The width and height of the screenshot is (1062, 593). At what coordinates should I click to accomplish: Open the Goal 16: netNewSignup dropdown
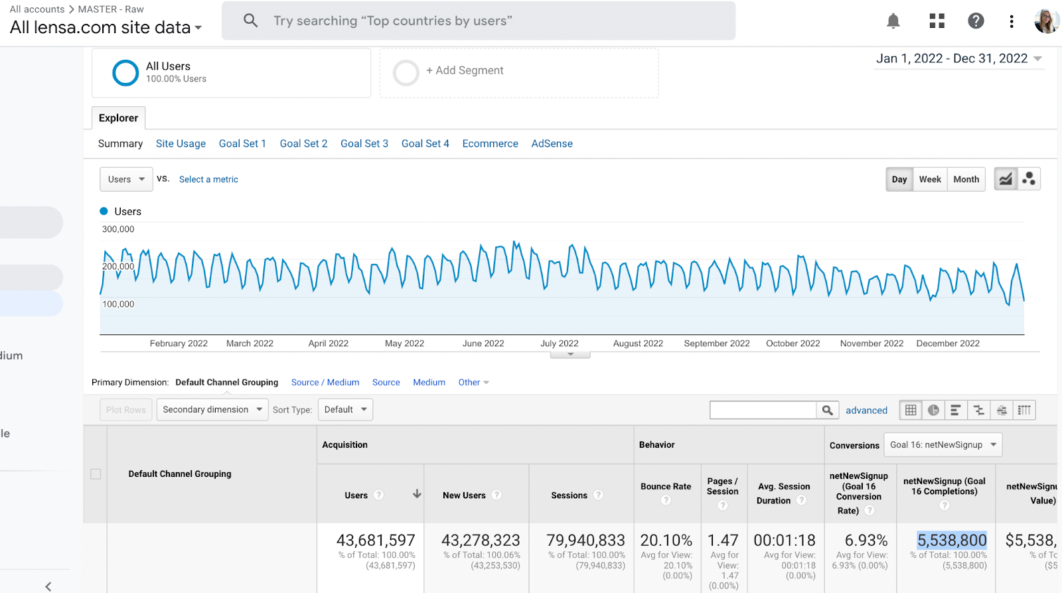click(943, 444)
